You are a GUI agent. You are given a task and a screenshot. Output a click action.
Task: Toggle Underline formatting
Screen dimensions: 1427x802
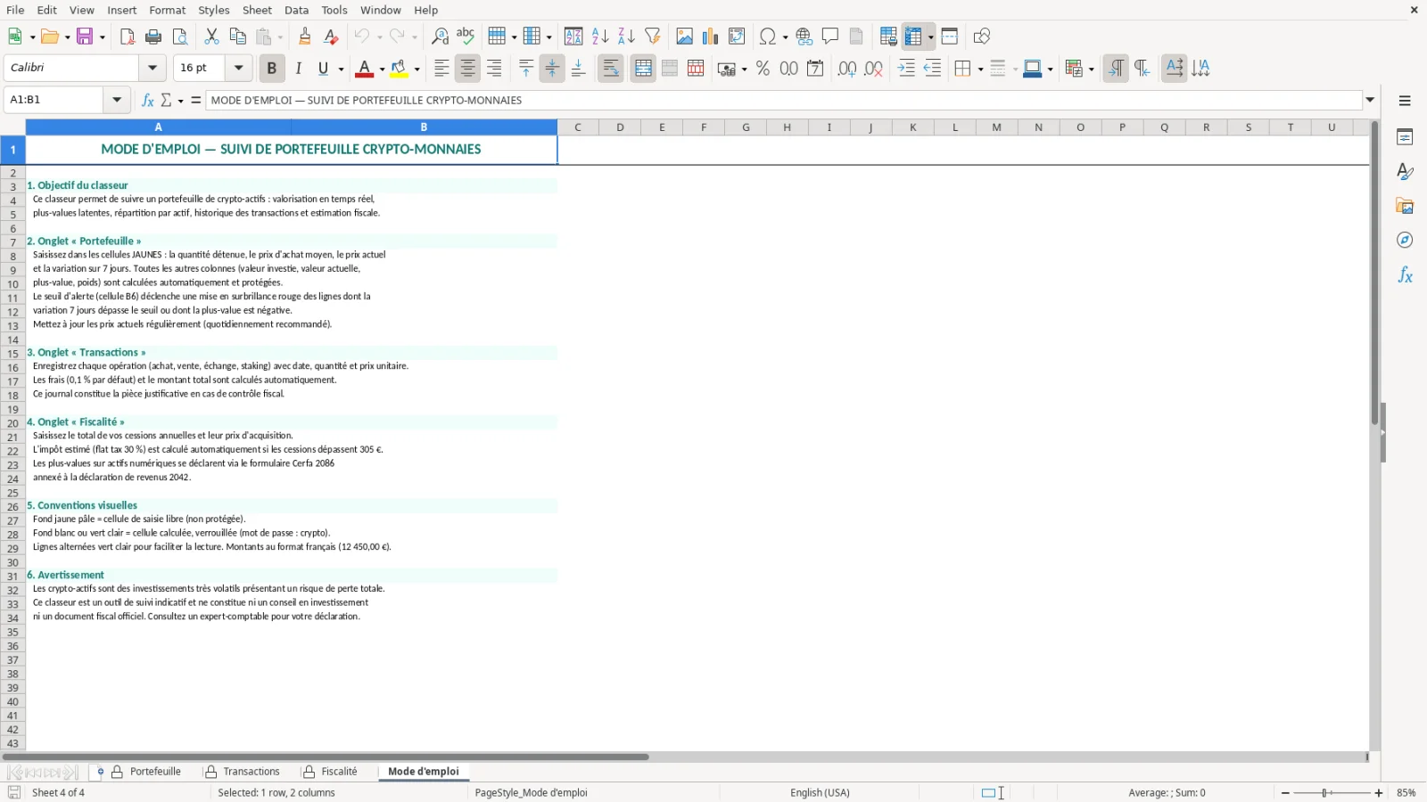tap(323, 69)
